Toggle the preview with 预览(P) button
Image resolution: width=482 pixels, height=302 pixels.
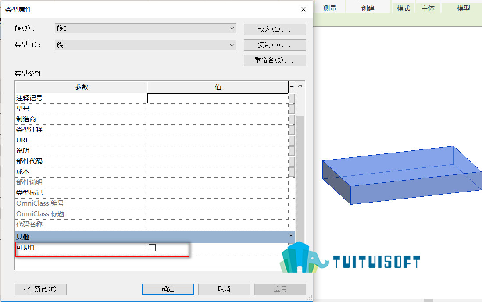(x=41, y=289)
